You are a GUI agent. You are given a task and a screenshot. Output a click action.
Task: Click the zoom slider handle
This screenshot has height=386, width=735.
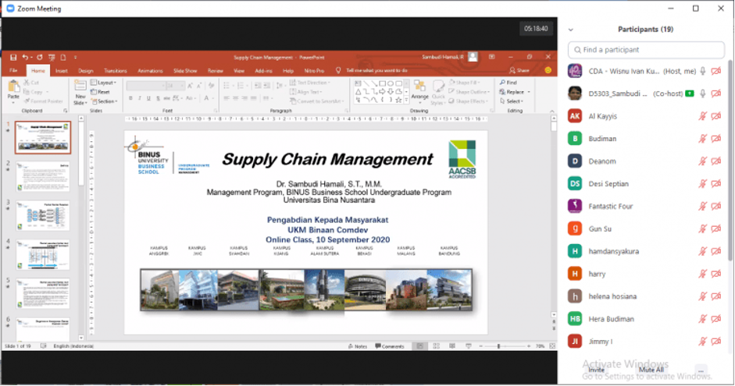pyautogui.click(x=498, y=346)
